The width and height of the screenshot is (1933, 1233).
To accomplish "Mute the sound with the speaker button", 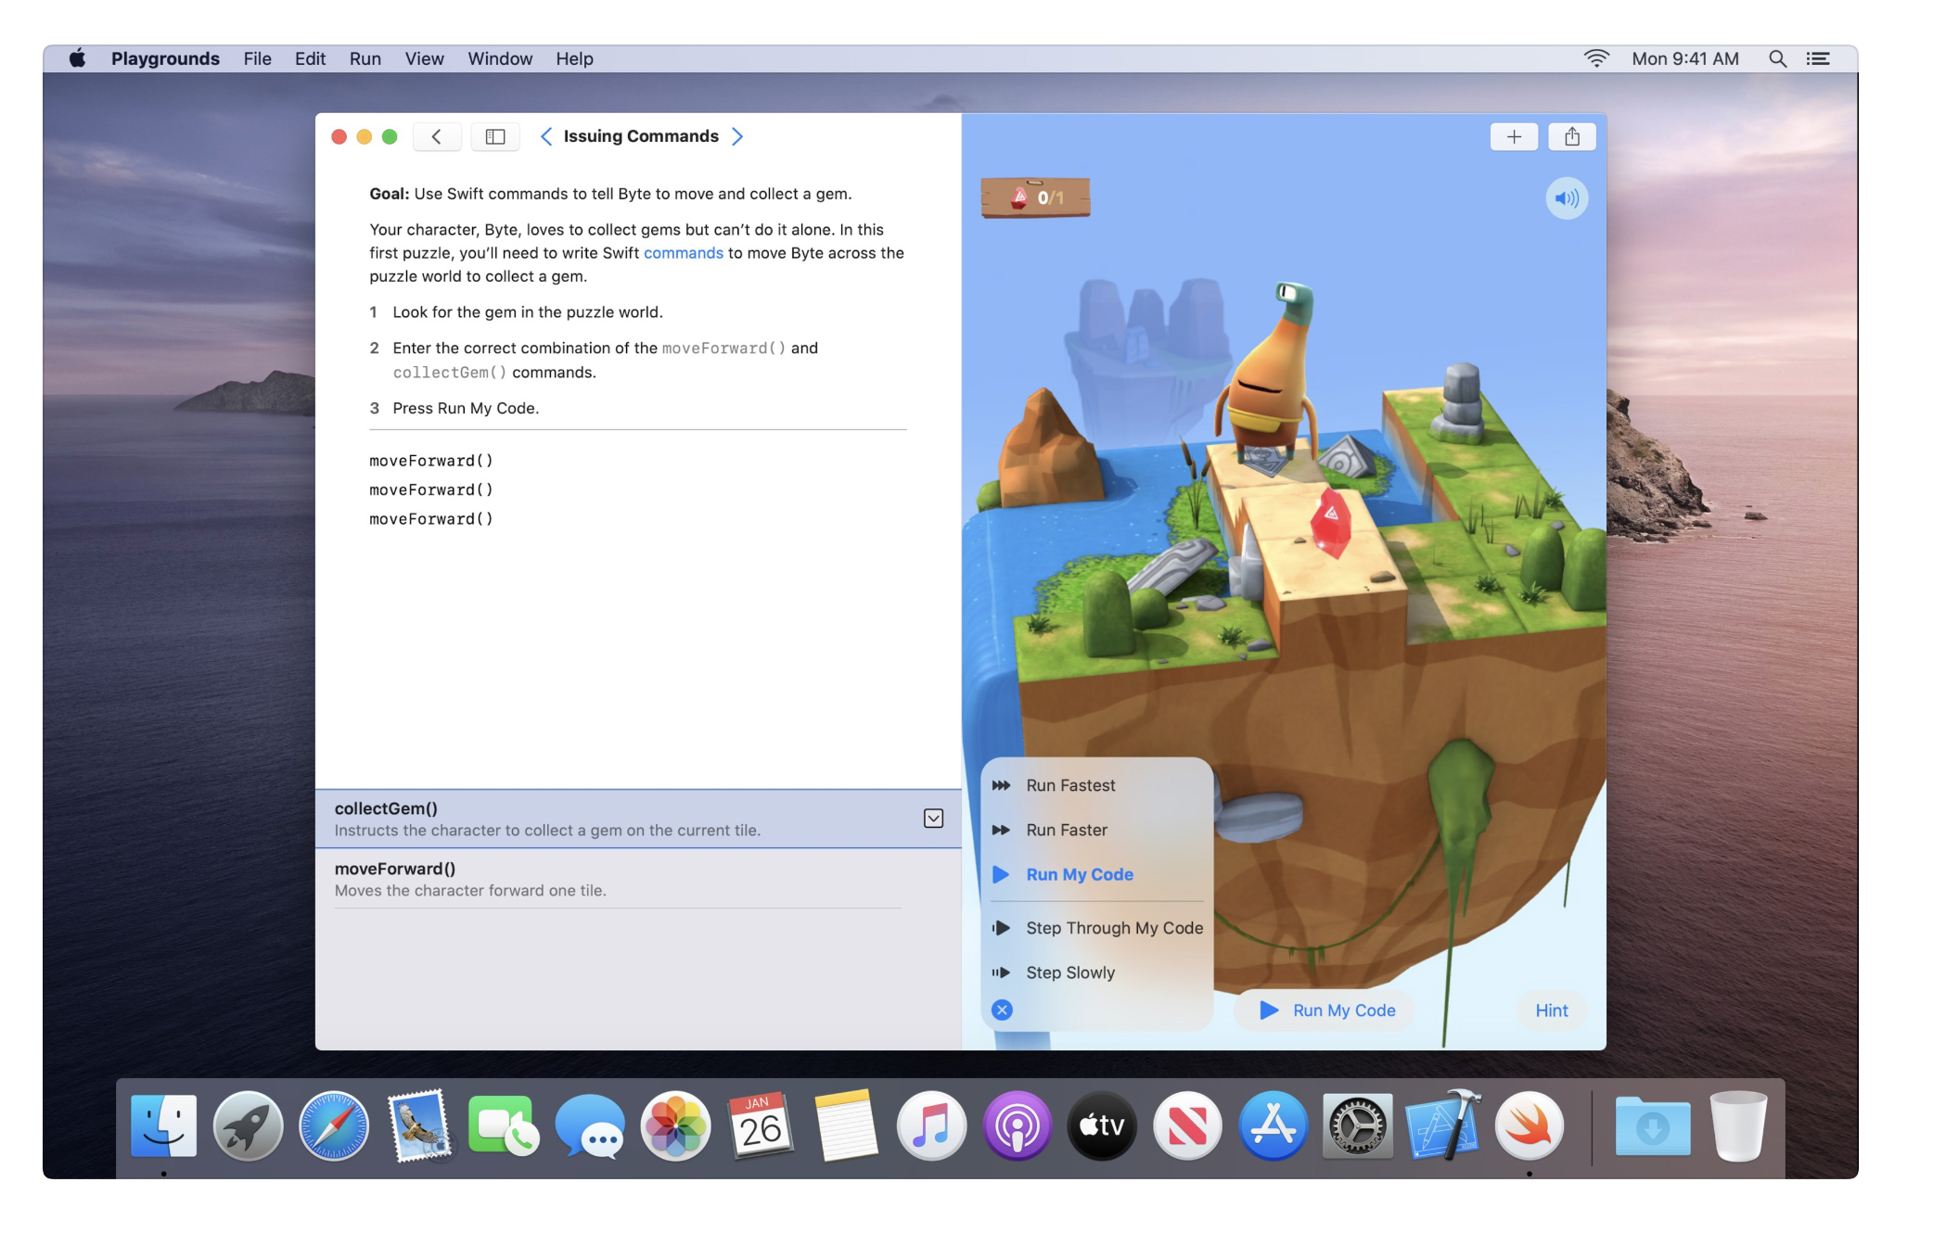I will [1567, 198].
